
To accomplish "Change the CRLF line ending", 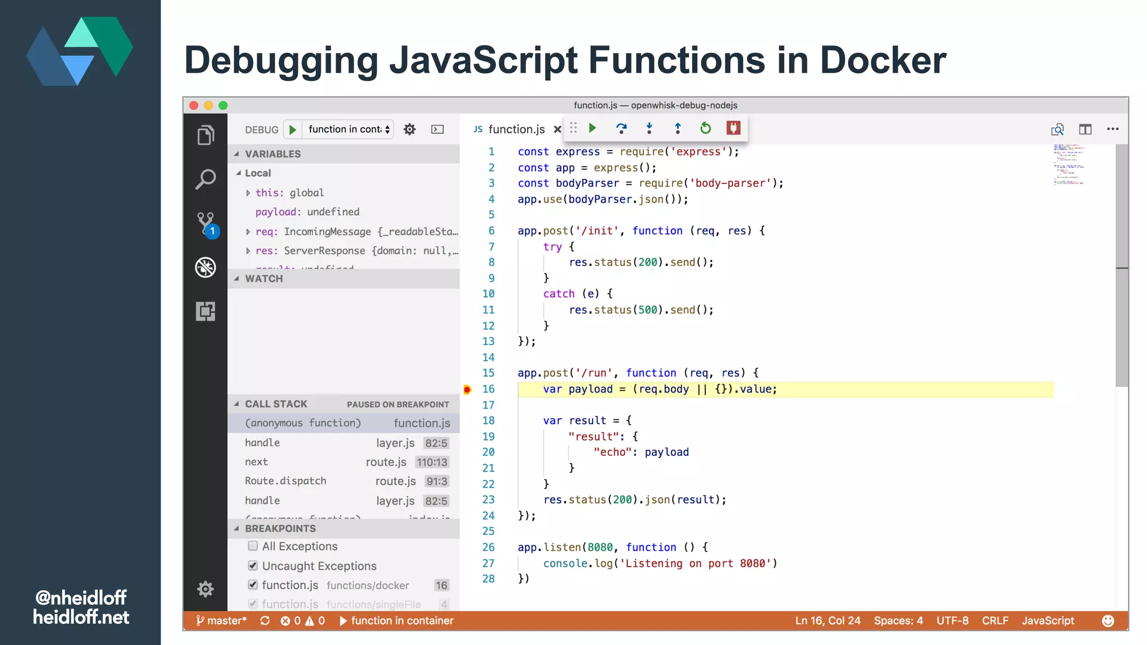I will pos(995,620).
